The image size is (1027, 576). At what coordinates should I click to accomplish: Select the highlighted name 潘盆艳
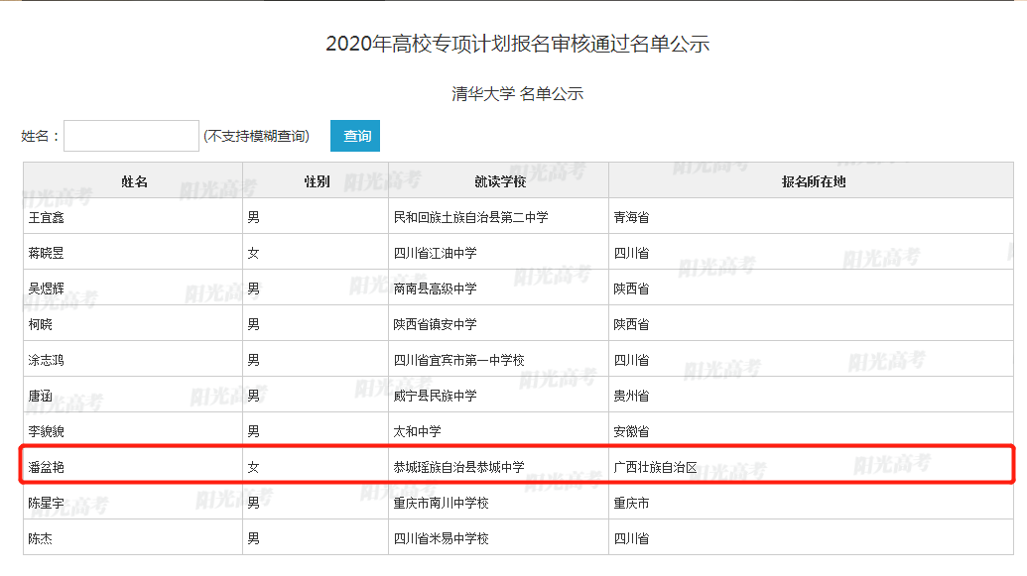click(x=47, y=467)
